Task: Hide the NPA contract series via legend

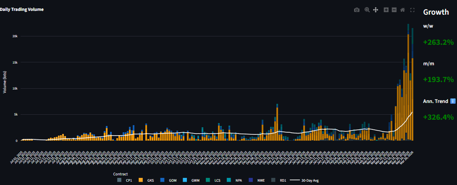Action: [x=235, y=180]
